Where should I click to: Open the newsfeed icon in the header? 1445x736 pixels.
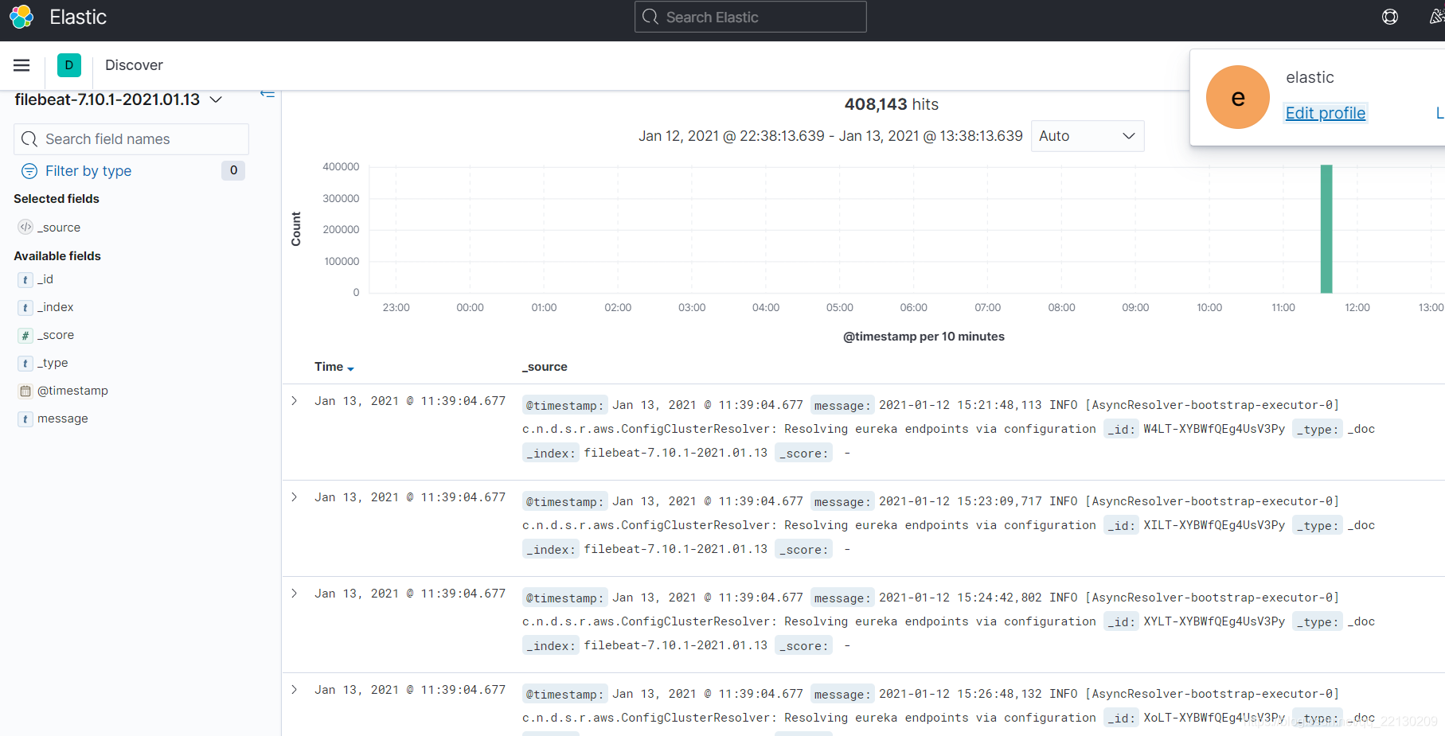[x=1437, y=17]
